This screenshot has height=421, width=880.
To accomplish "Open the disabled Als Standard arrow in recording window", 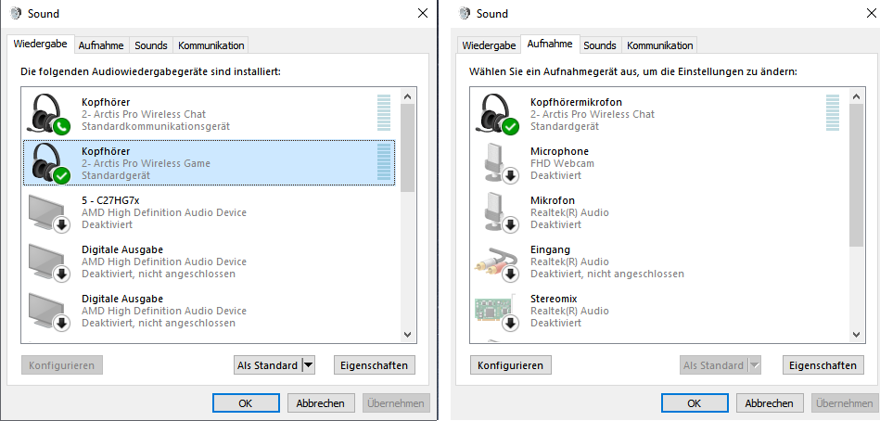I will (x=755, y=365).
